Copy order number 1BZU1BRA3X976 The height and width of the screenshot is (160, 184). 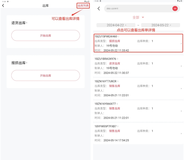pyautogui.click(x=117, y=59)
